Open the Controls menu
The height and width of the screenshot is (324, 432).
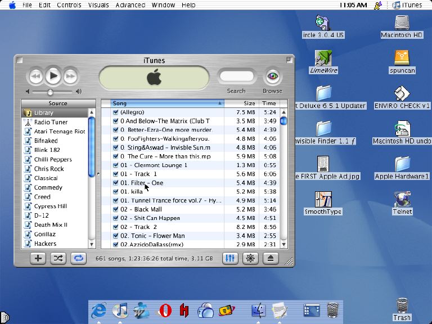pos(69,5)
